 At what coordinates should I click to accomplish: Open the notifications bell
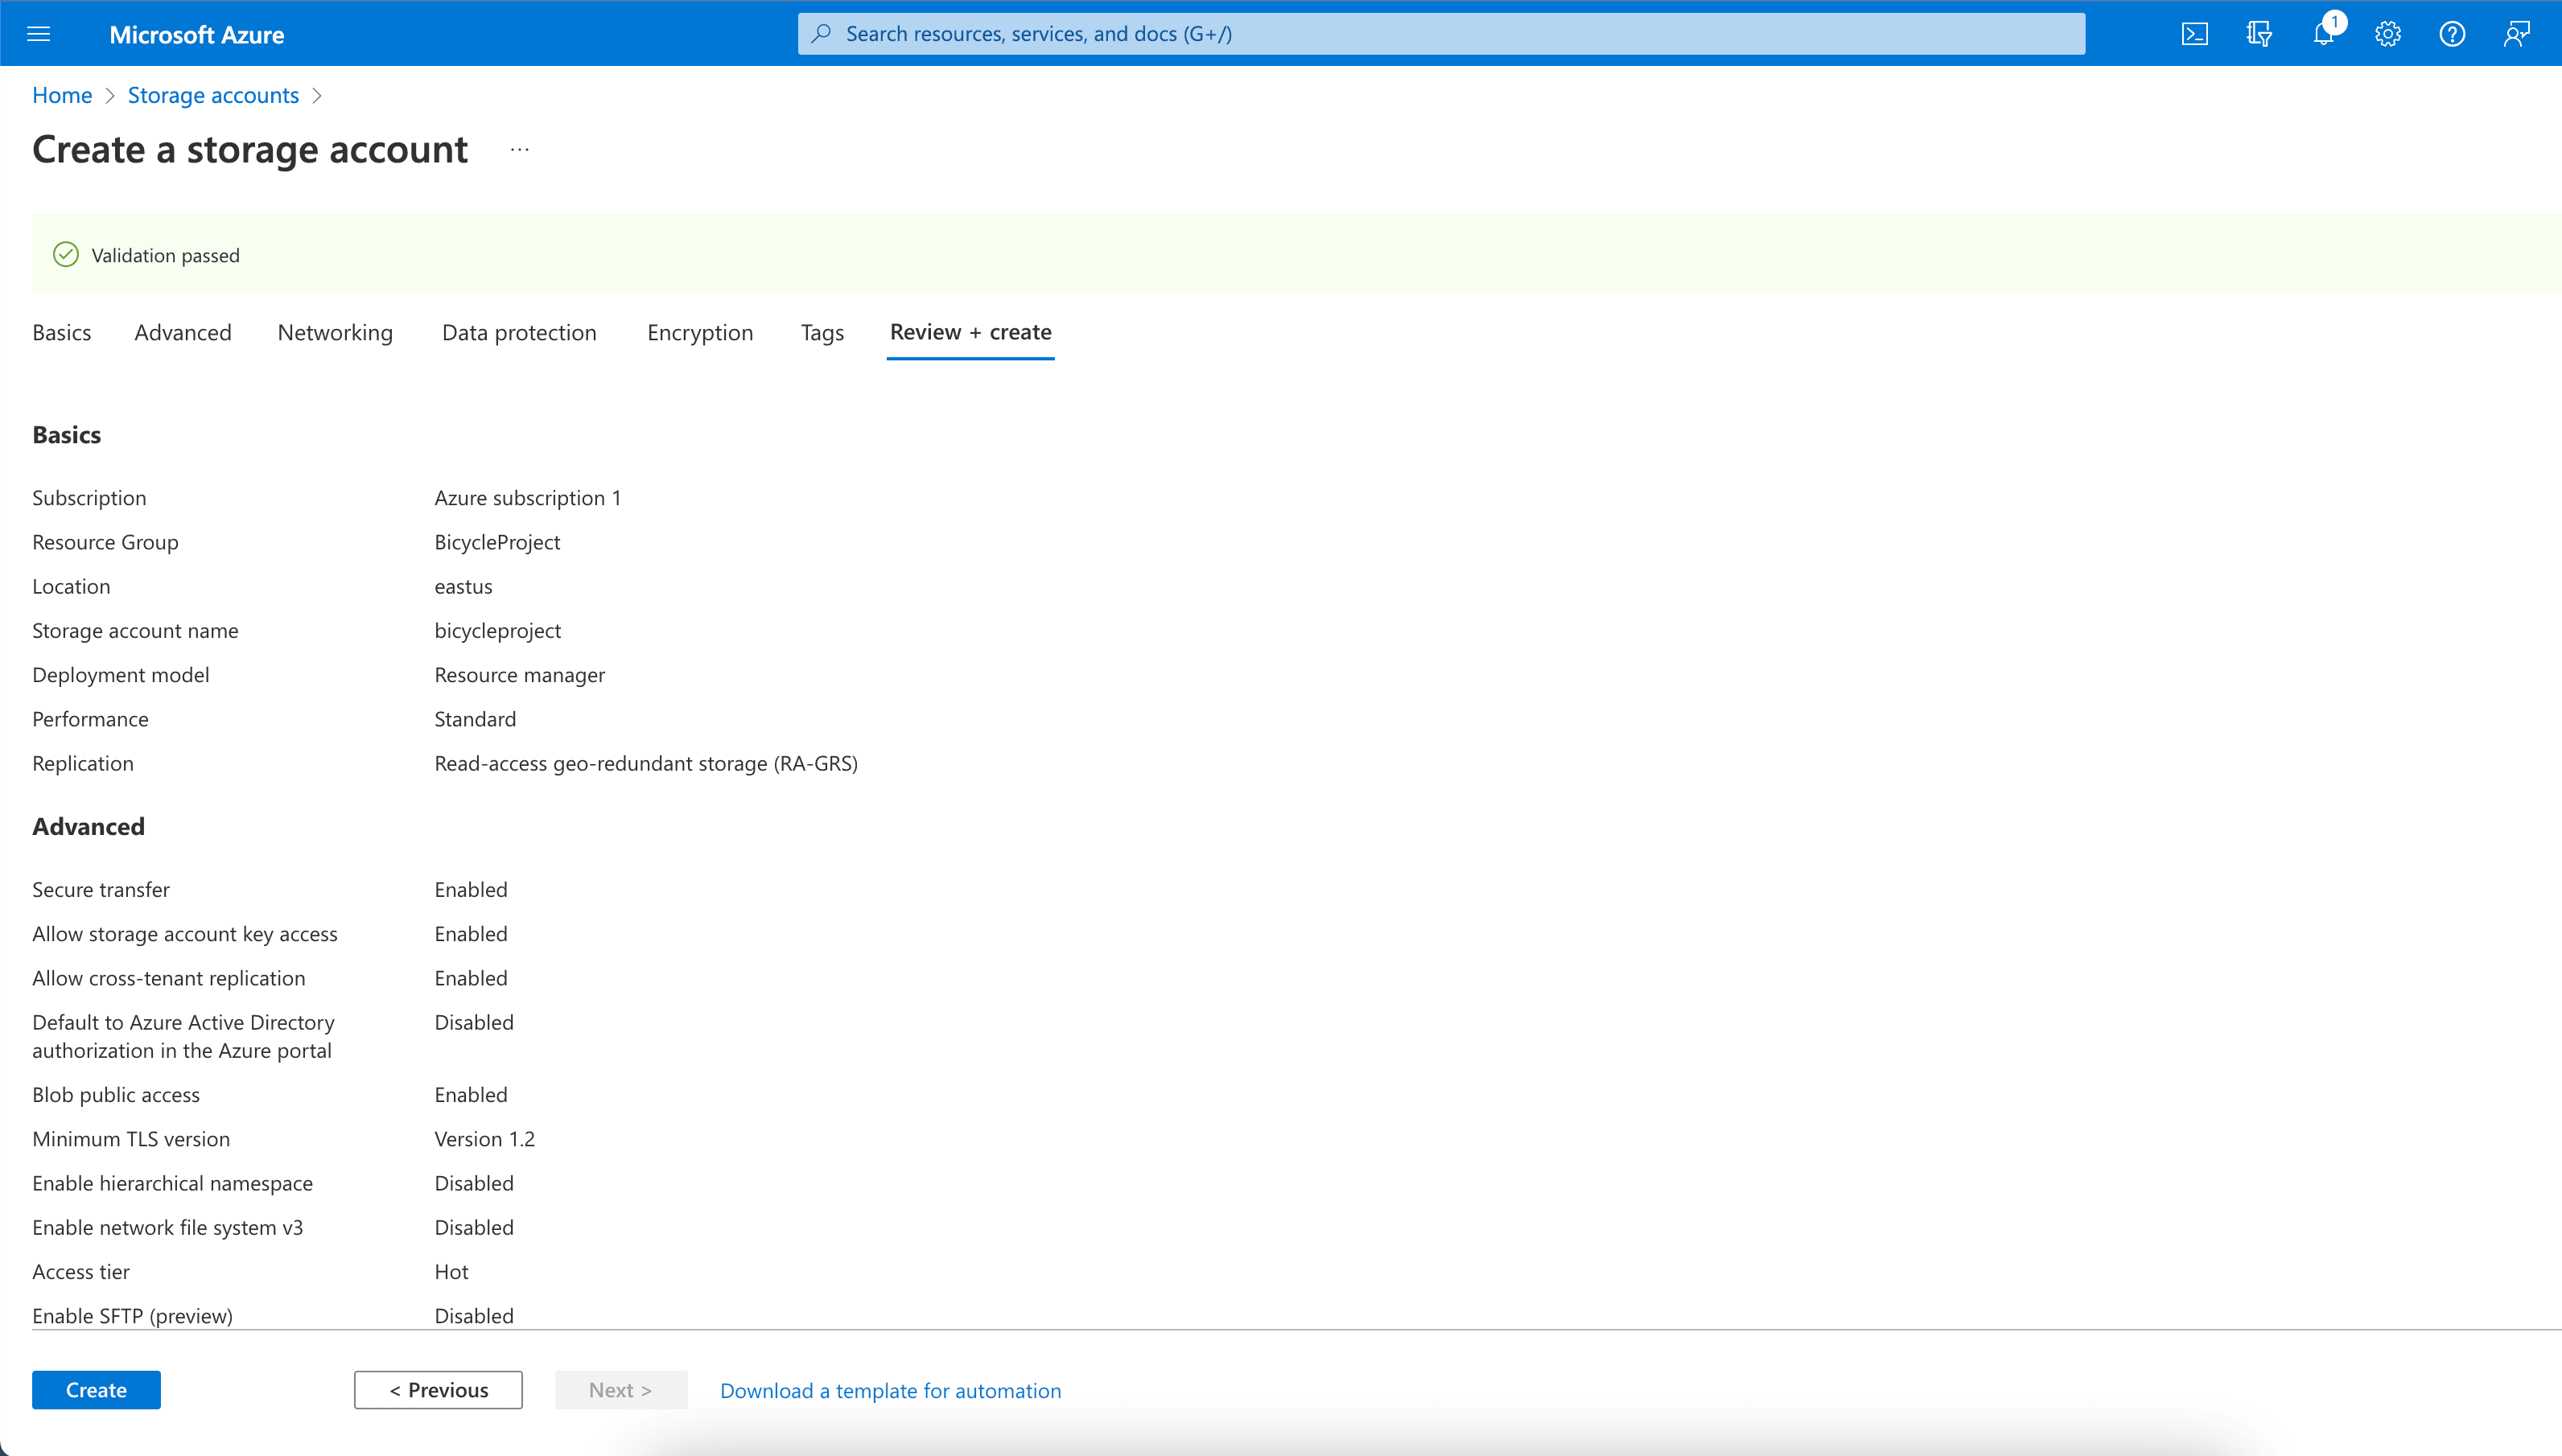coord(2323,34)
